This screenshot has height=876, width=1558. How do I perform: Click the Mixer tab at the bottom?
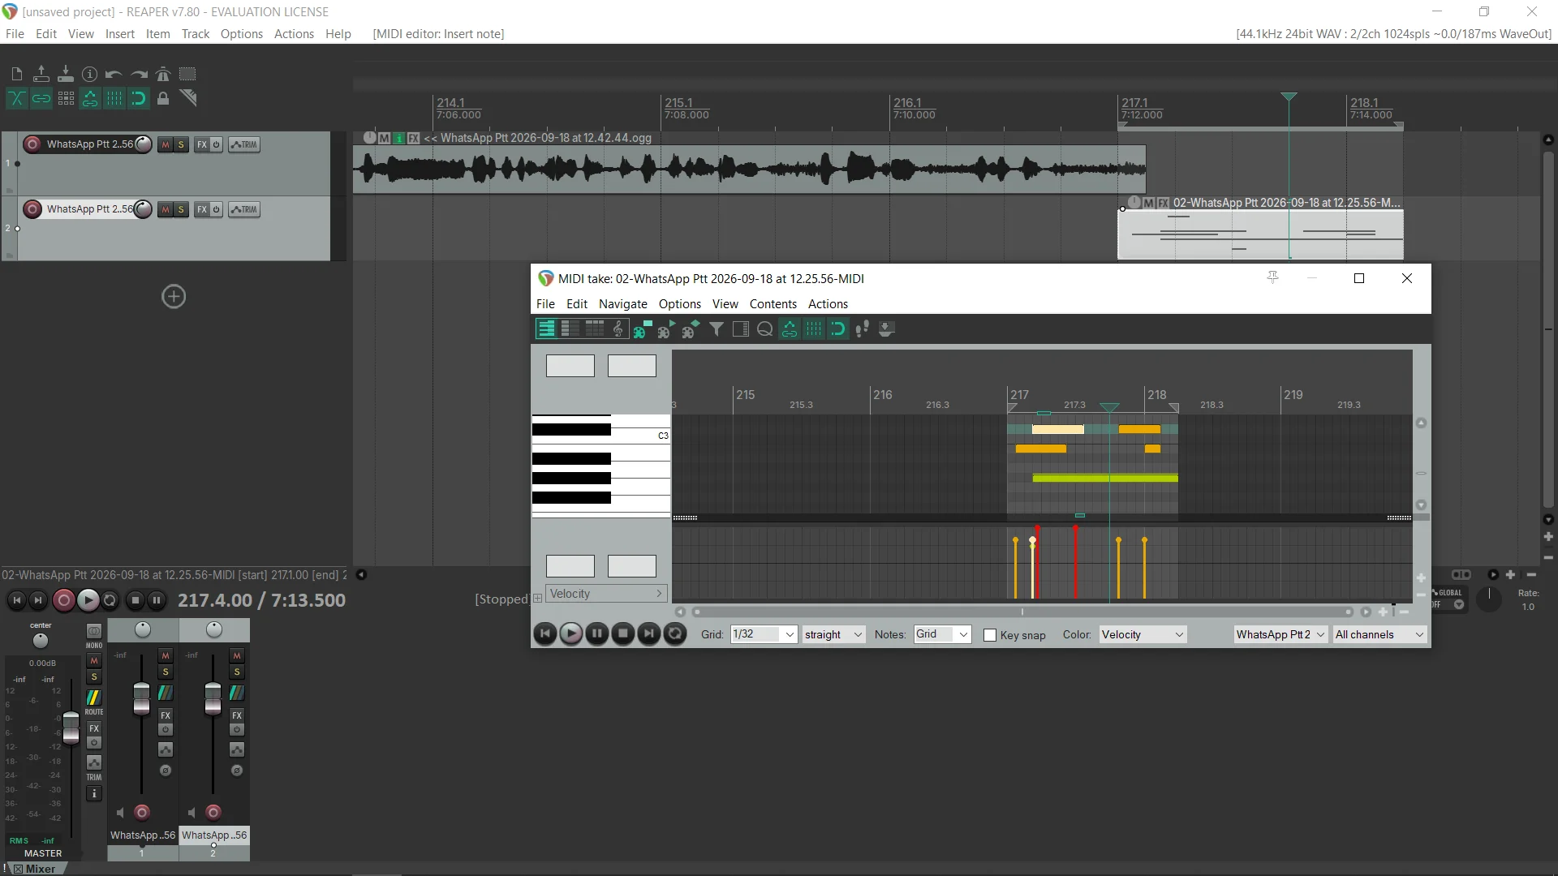pos(41,869)
